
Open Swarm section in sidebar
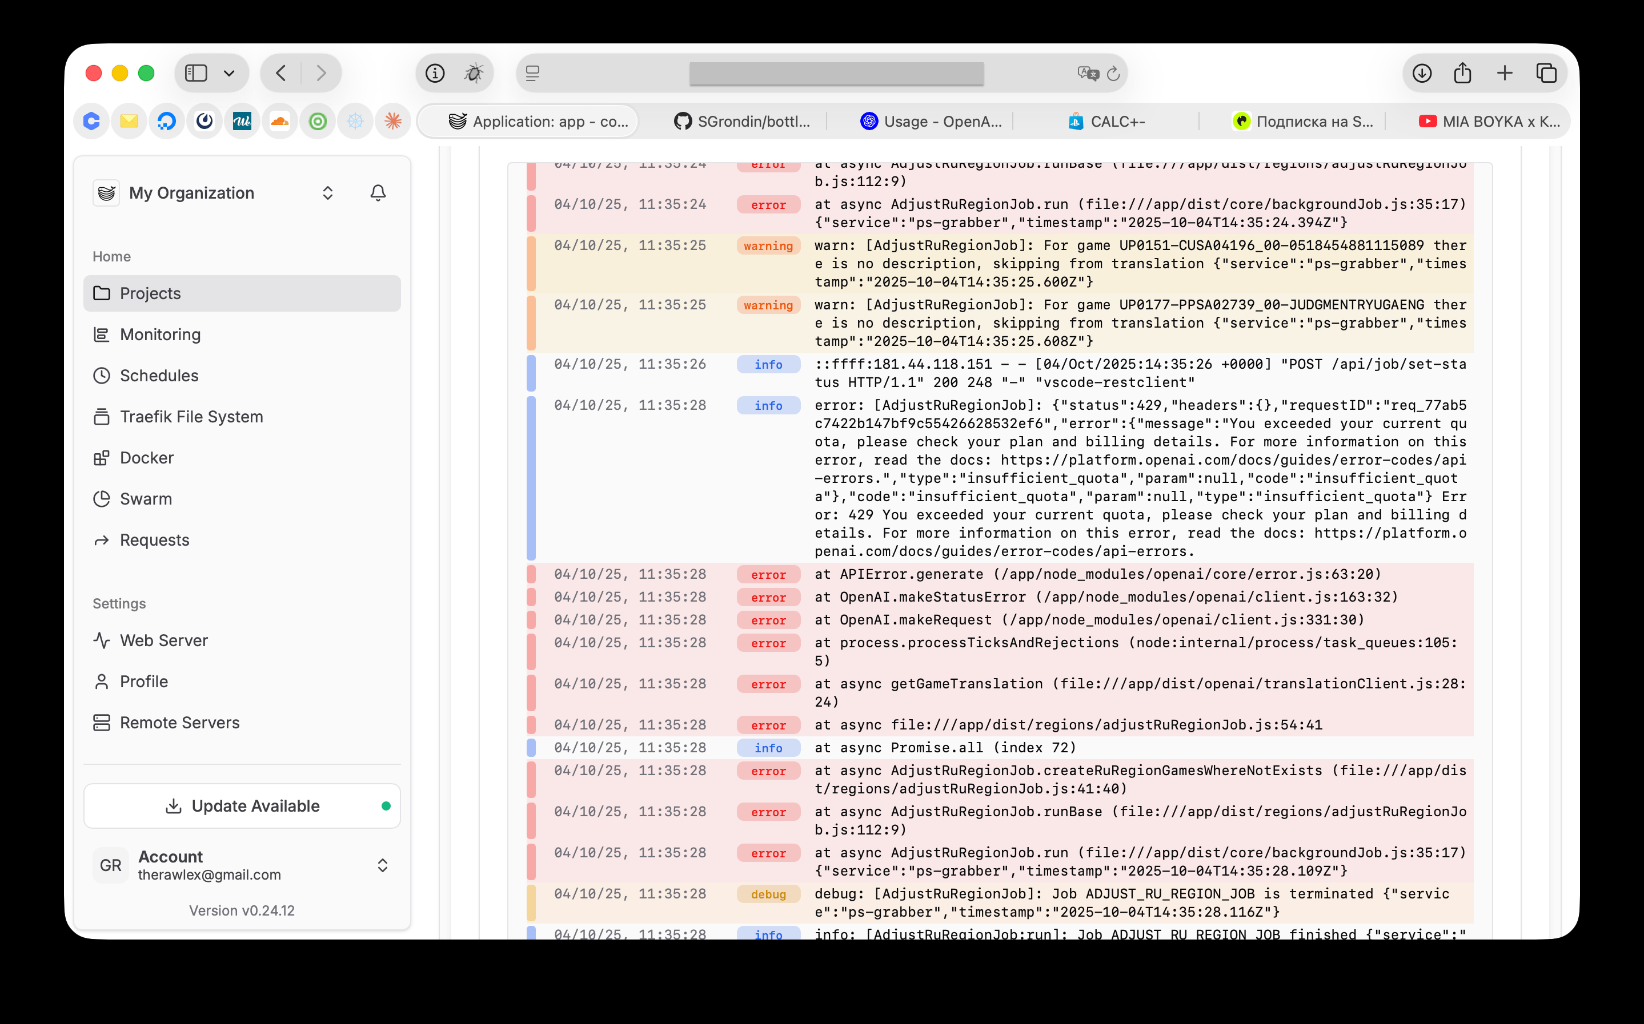click(x=146, y=499)
